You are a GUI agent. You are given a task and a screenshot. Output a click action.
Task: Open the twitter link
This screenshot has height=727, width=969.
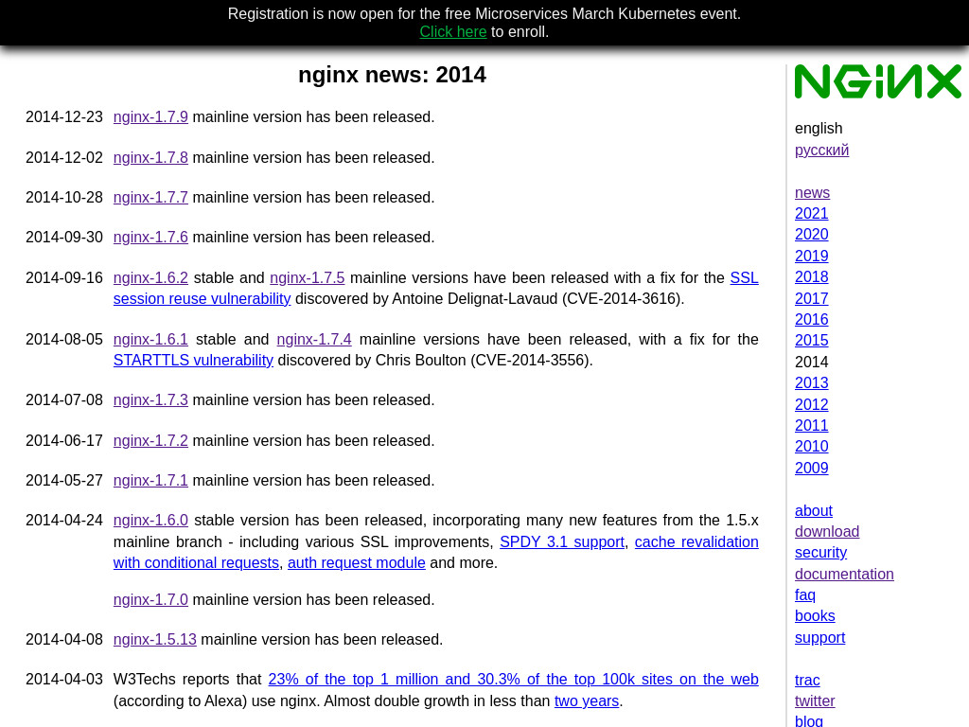pos(815,701)
